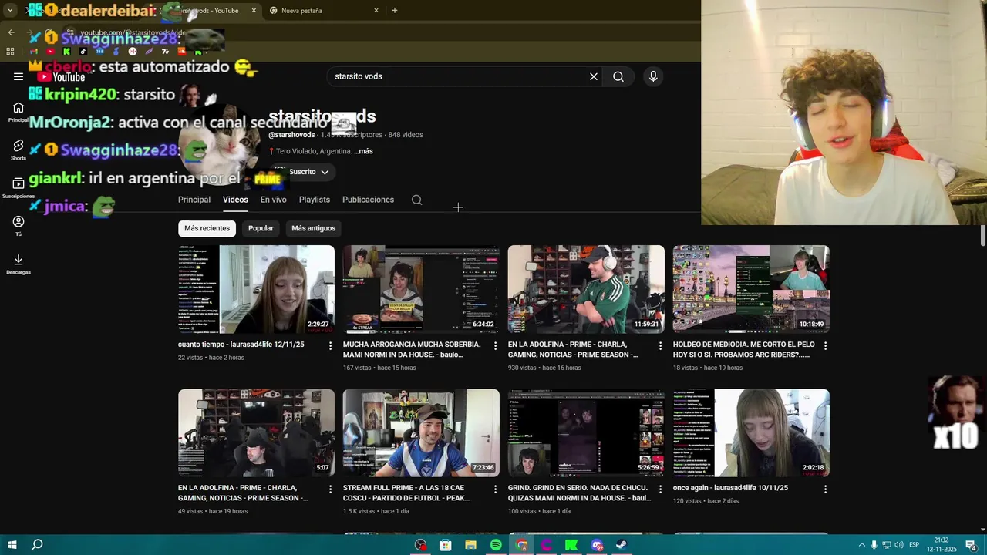This screenshot has width=987, height=555.
Task: Click thumbnail with 2:29:27 duration
Action: (256, 289)
